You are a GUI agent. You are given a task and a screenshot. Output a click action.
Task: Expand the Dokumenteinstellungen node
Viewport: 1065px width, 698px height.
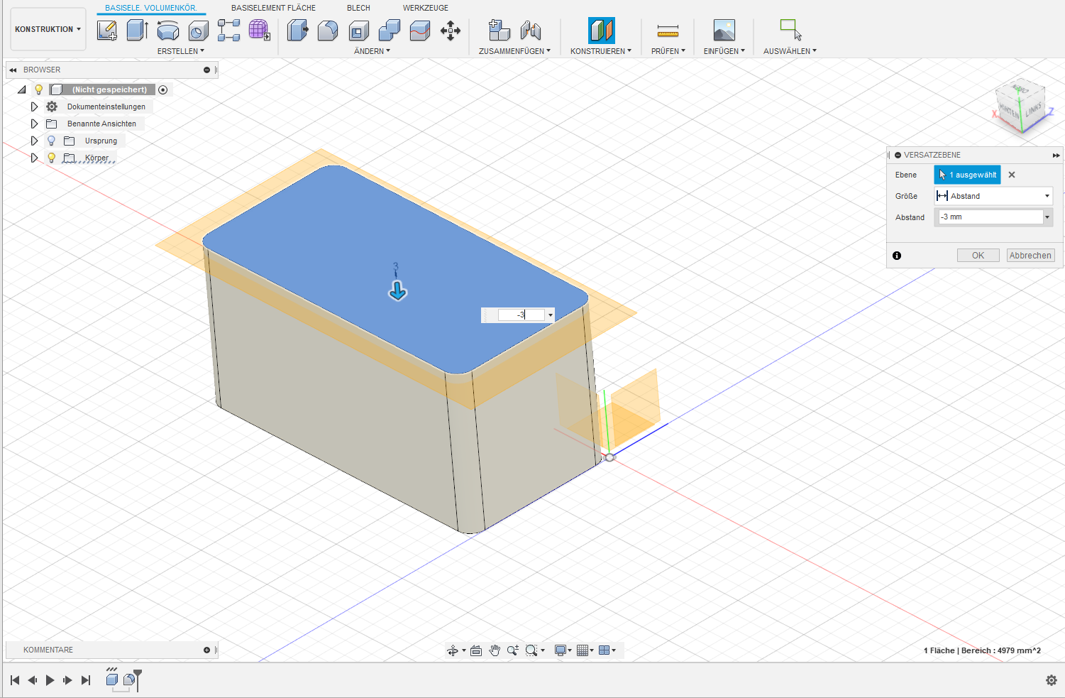(x=34, y=107)
